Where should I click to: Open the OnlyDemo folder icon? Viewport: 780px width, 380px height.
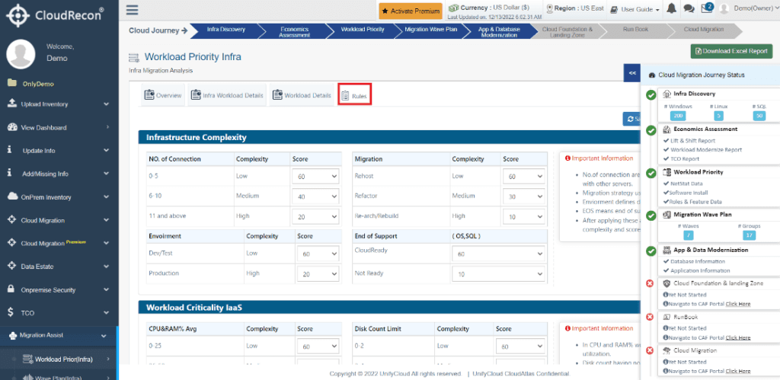pyautogui.click(x=11, y=83)
